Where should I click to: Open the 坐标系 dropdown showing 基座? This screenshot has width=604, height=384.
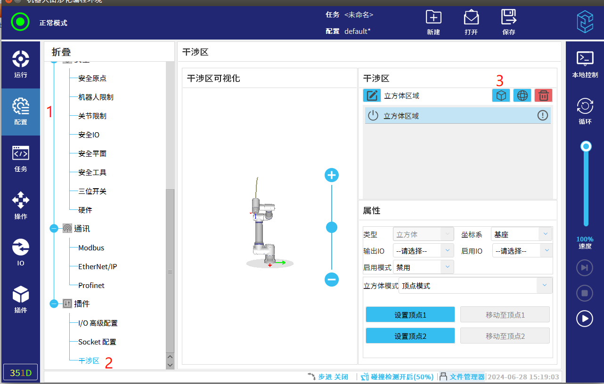pyautogui.click(x=521, y=234)
